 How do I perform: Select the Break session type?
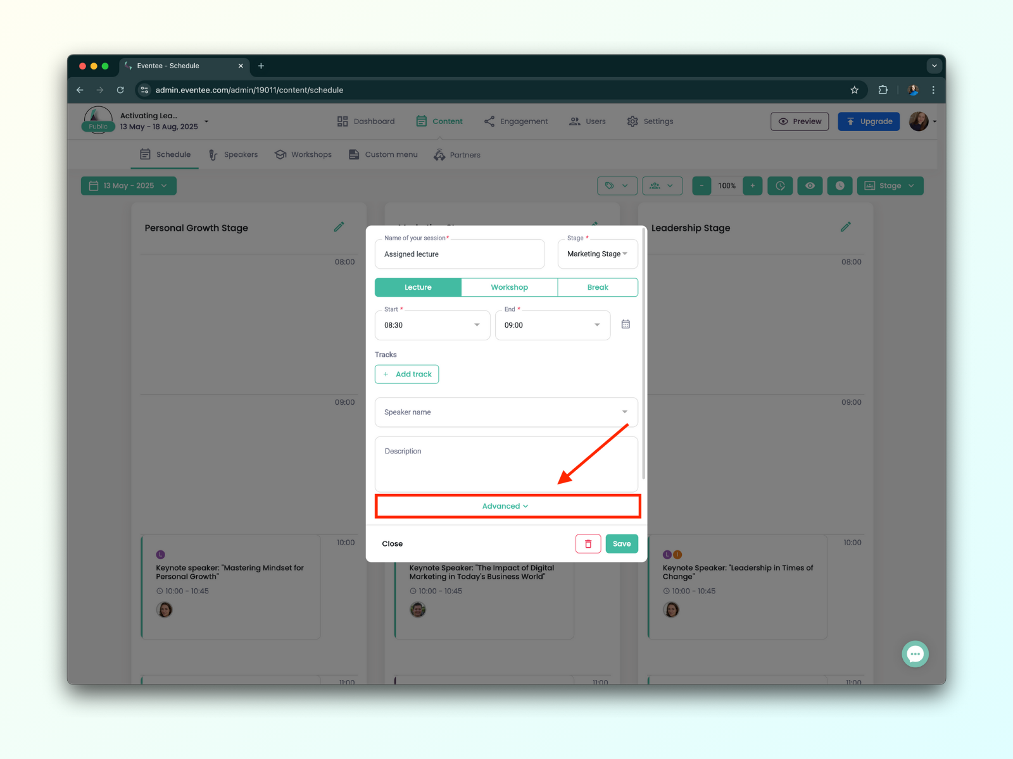tap(598, 287)
